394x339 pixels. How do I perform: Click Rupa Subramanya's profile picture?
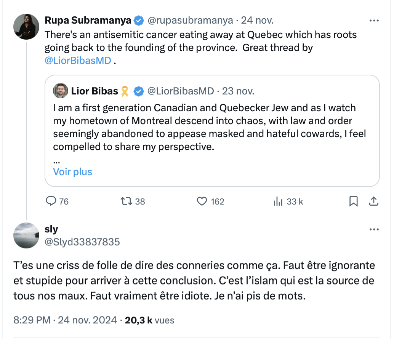pyautogui.click(x=26, y=27)
